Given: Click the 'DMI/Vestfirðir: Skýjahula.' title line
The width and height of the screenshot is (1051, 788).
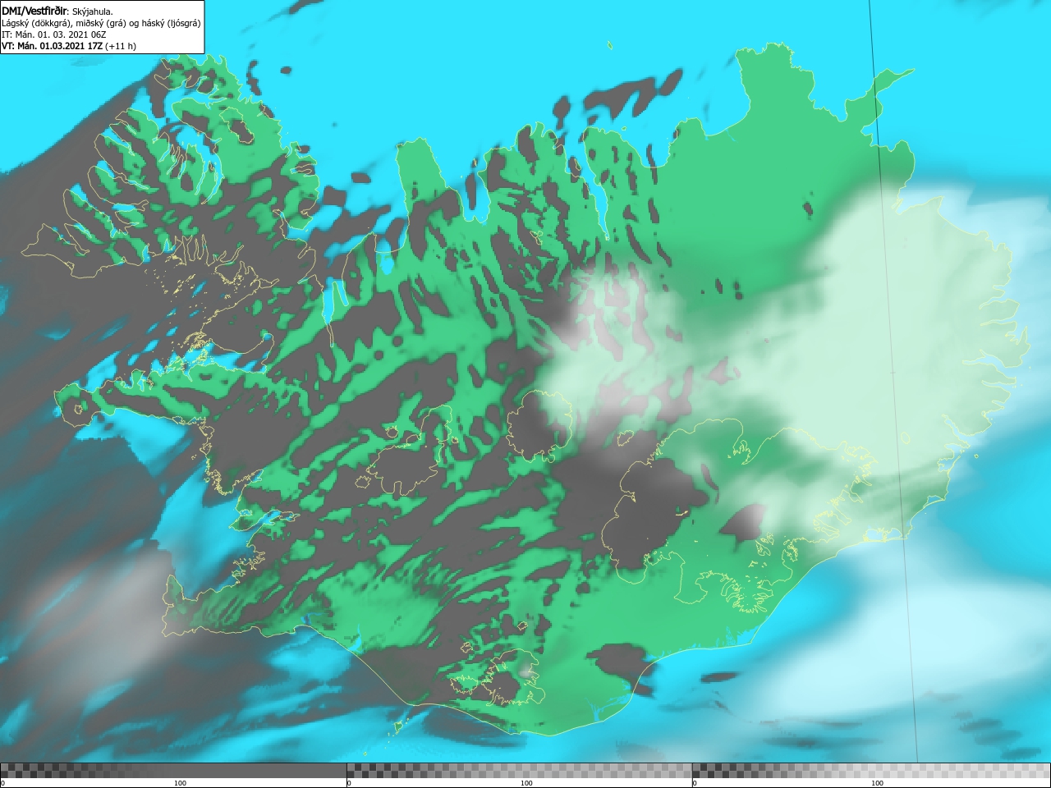Looking at the screenshot, I should [x=57, y=11].
